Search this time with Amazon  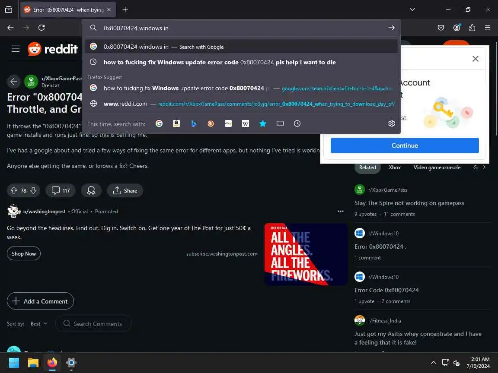pos(176,124)
